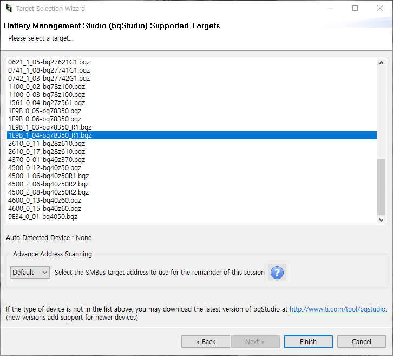Click the list's vertical scrollbar thumb

(381, 187)
